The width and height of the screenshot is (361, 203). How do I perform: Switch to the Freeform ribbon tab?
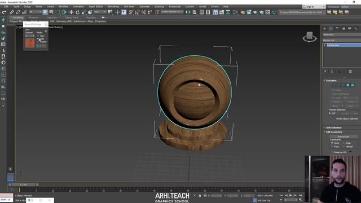tap(34, 17)
